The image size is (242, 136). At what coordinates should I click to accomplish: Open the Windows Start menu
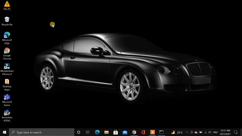pyautogui.click(x=5, y=132)
